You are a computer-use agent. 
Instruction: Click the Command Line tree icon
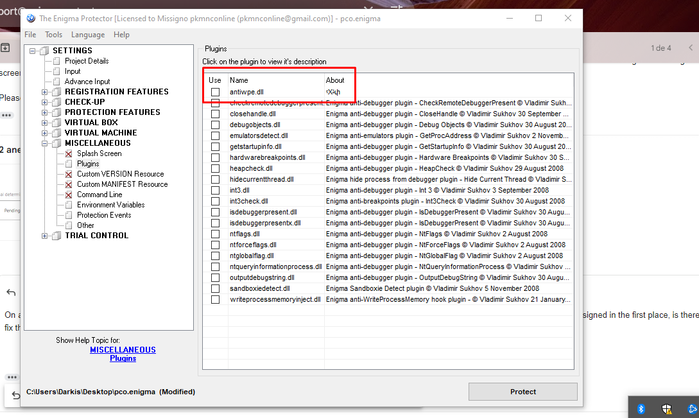(x=69, y=195)
